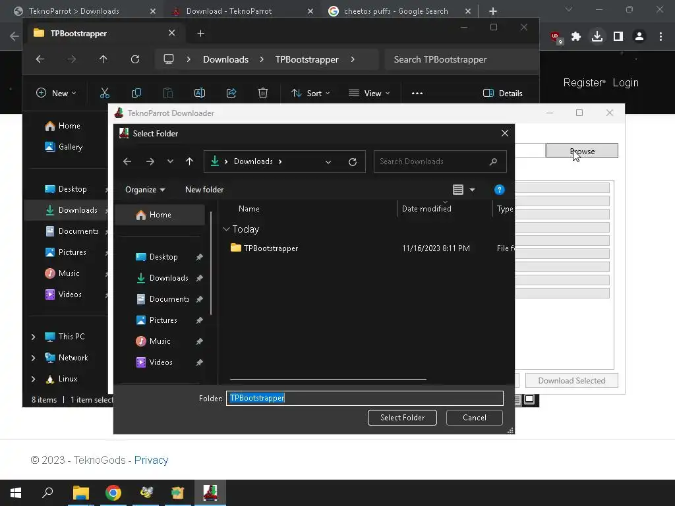Click forward arrow in Select Folder dialog

pos(150,161)
